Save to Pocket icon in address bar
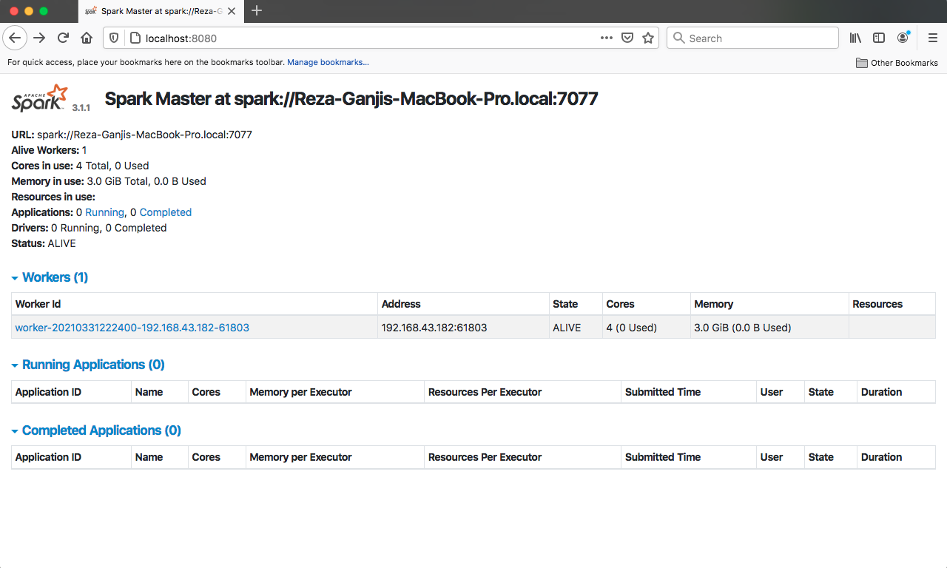The image size is (947, 568). [x=627, y=38]
